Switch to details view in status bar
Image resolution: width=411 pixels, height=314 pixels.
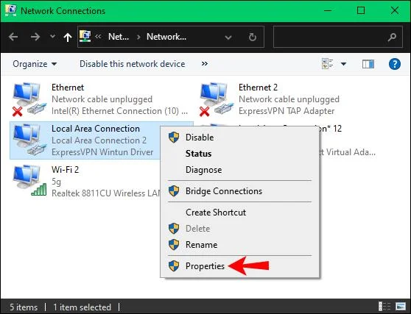(384, 306)
